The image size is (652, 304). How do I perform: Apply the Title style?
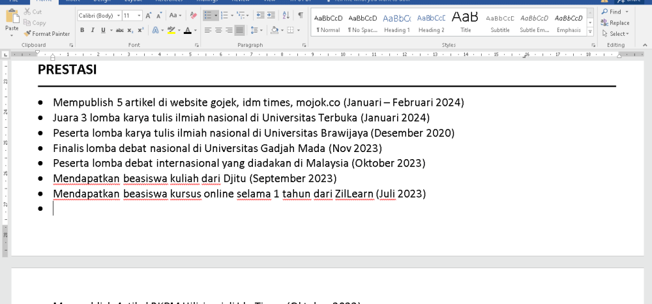[465, 22]
